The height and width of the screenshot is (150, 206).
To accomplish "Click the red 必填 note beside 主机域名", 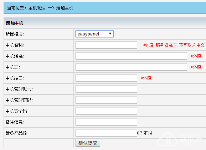I will 196,56.
